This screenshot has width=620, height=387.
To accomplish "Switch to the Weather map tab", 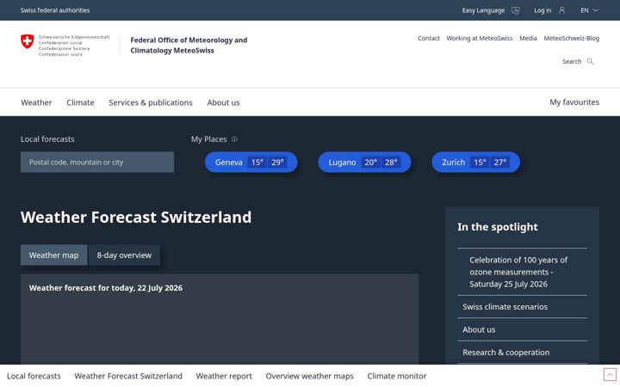I will coord(53,255).
